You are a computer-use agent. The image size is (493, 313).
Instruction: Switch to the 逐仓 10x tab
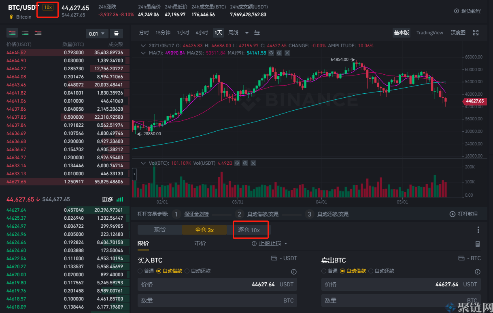point(249,230)
